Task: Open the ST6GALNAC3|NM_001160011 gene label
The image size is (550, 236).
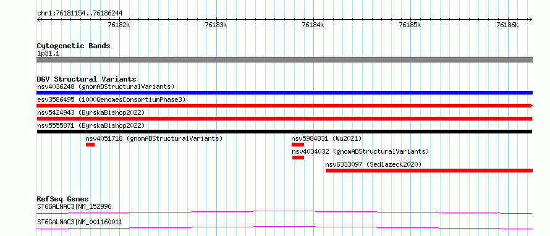Action: (x=80, y=222)
